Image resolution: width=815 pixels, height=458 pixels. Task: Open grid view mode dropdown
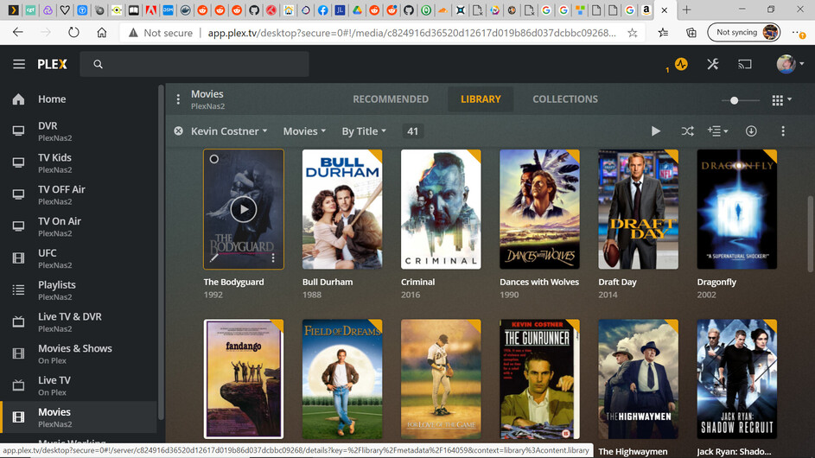[x=782, y=100]
